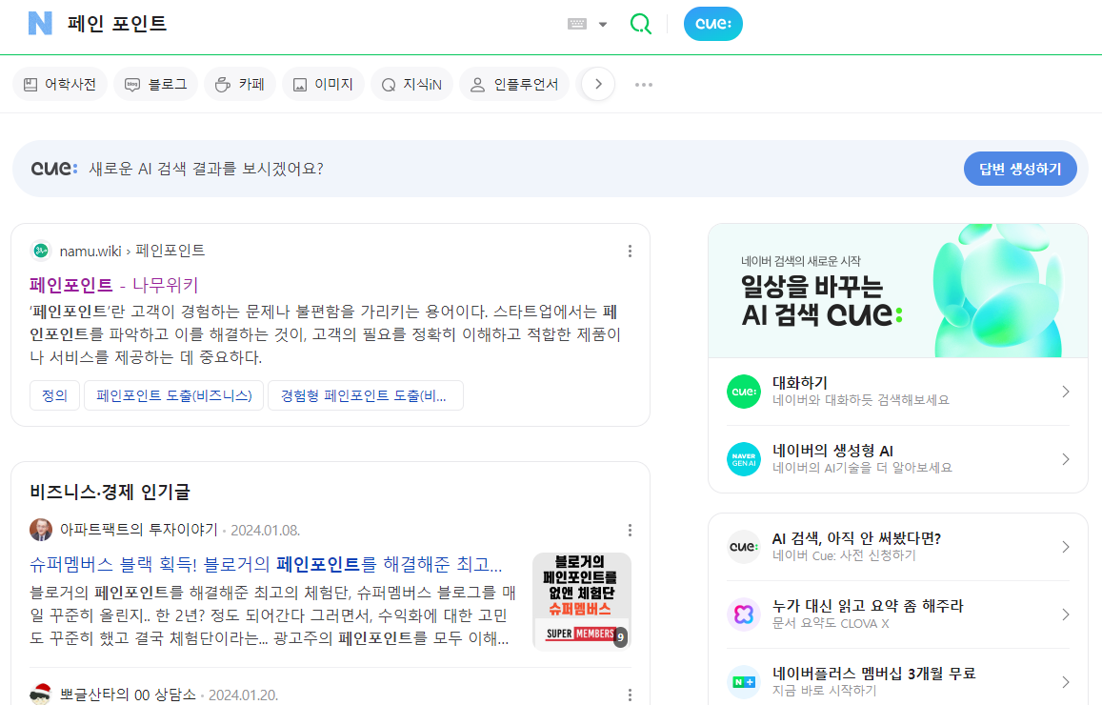Click the 비즈니스·경제 인기글 heading
This screenshot has height=705, width=1102.
(110, 492)
